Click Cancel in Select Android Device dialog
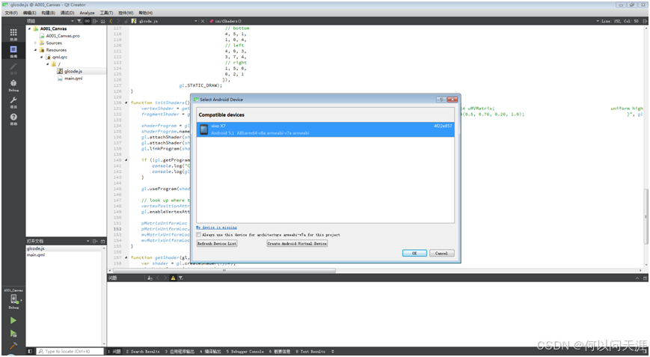The width and height of the screenshot is (650, 357). tap(441, 253)
